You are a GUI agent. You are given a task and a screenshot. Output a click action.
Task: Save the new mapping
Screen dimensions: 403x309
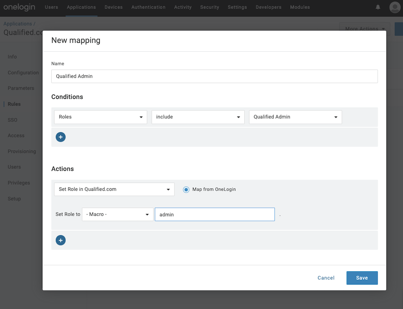pos(362,278)
